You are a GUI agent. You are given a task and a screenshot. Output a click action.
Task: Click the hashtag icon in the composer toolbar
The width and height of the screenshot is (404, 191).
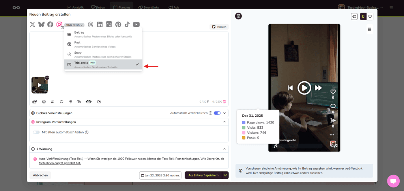52,102
